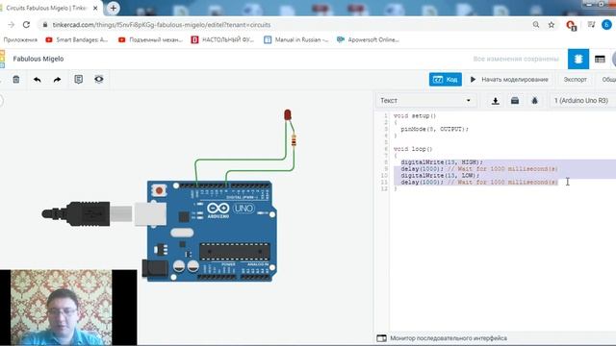Viewport: 616px width, 346px height.
Task: Open the libraries box icon
Action: [x=515, y=101]
